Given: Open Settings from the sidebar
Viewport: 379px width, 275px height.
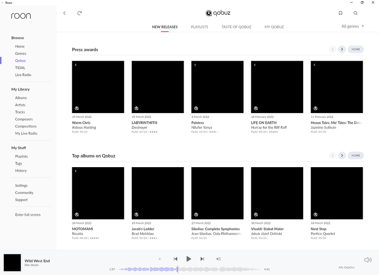Looking at the screenshot, I should (21, 185).
